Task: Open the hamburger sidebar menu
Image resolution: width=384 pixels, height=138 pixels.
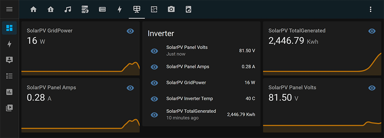Action: (x=9, y=9)
